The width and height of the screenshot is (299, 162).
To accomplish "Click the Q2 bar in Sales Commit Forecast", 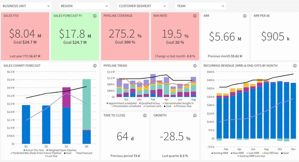I will pos(46,125).
